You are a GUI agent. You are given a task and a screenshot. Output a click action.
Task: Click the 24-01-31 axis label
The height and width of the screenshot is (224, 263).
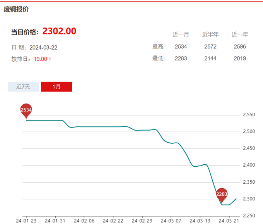[x=55, y=221]
